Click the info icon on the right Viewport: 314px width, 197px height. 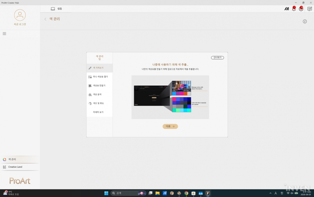(305, 21)
